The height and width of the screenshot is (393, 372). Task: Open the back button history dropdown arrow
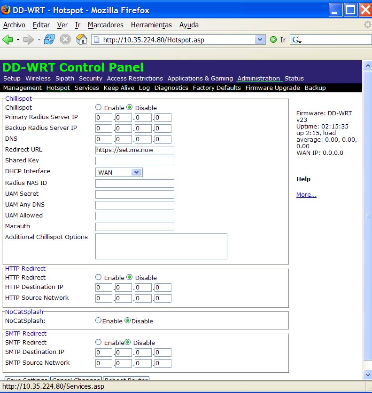[x=18, y=40]
